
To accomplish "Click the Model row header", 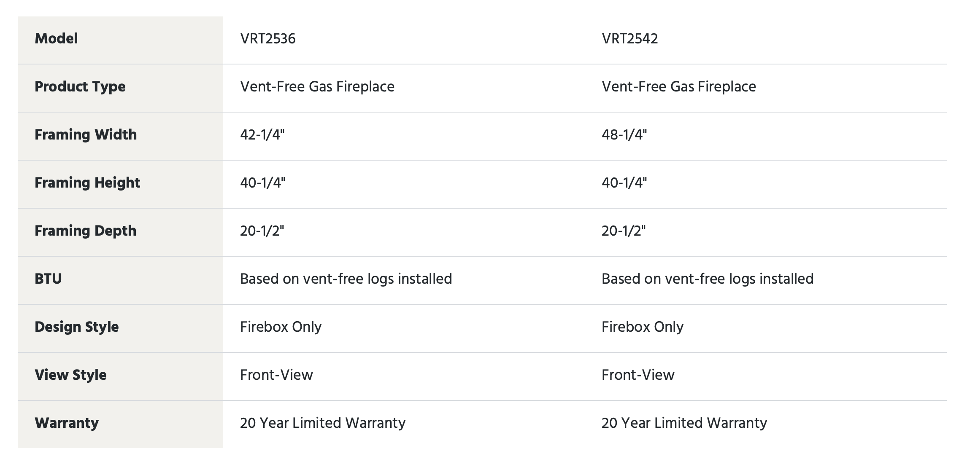I will 56,39.
